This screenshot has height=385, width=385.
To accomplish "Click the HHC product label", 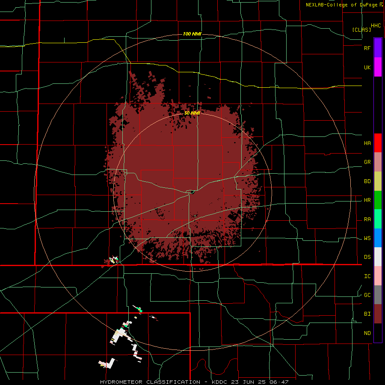I will pyautogui.click(x=376, y=26).
